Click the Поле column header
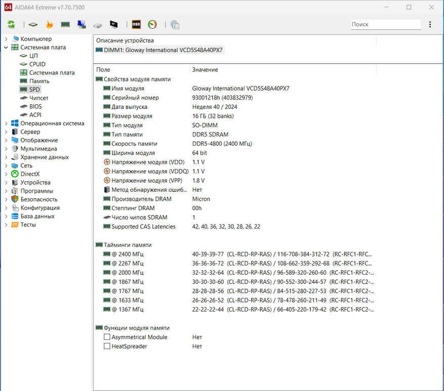Image resolution: width=444 pixels, height=391 pixels. (103, 70)
